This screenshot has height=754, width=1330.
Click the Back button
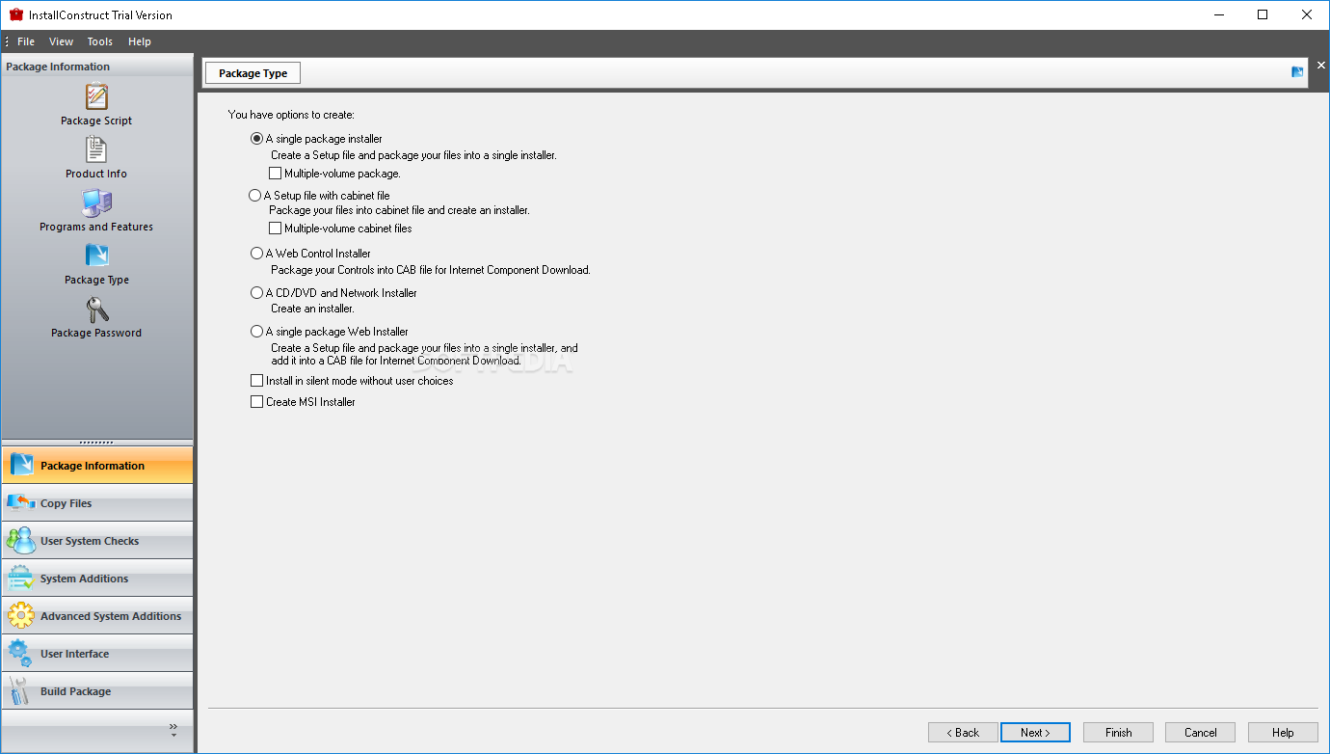(x=963, y=733)
